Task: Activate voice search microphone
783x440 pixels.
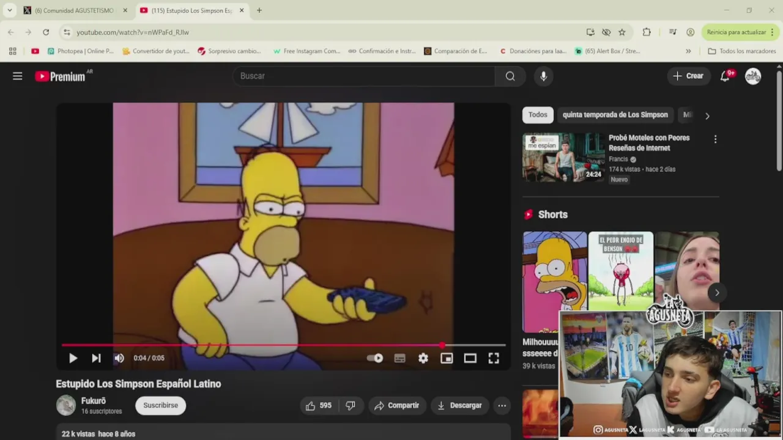Action: 543,76
